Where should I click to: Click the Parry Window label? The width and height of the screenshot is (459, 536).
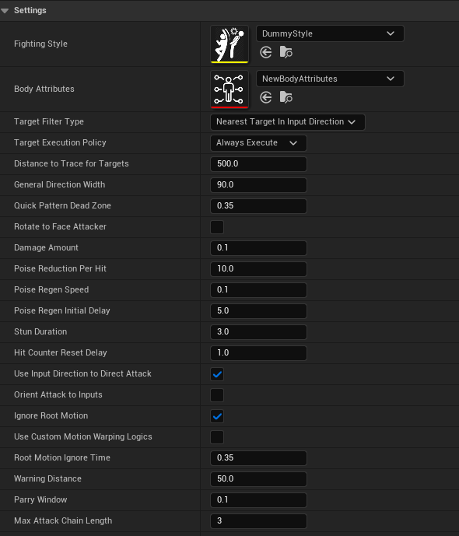40,499
